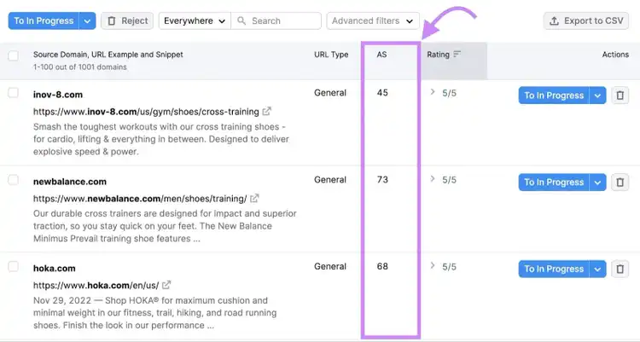Image resolution: width=640 pixels, height=342 pixels.
Task: Click the newbalance.com domain name
Action: [70, 182]
